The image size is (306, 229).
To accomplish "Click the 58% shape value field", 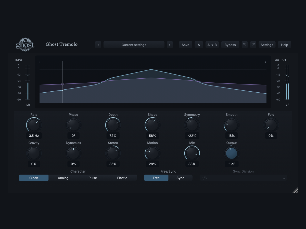I will (x=152, y=136).
